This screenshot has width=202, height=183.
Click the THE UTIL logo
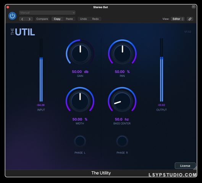(x=23, y=32)
